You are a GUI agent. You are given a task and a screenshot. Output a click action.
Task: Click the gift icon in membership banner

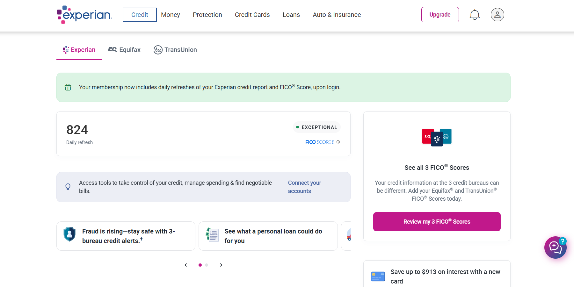pyautogui.click(x=68, y=87)
